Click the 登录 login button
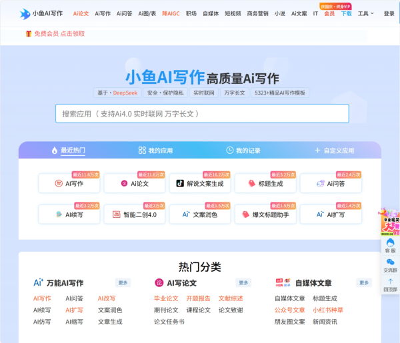The height and width of the screenshot is (343, 400). coord(389,13)
